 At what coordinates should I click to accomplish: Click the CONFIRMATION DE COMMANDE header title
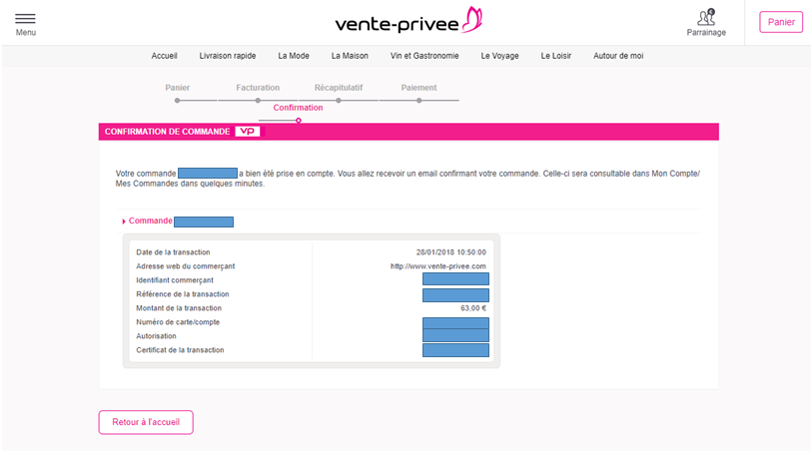(x=167, y=132)
